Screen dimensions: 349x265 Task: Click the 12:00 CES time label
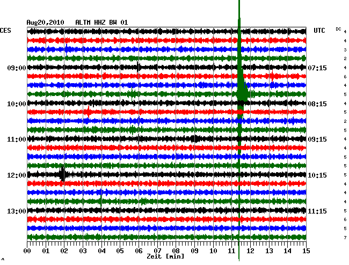click(17, 175)
